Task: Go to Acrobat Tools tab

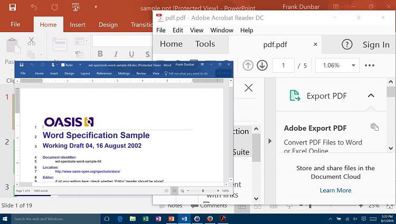Action: click(205, 44)
